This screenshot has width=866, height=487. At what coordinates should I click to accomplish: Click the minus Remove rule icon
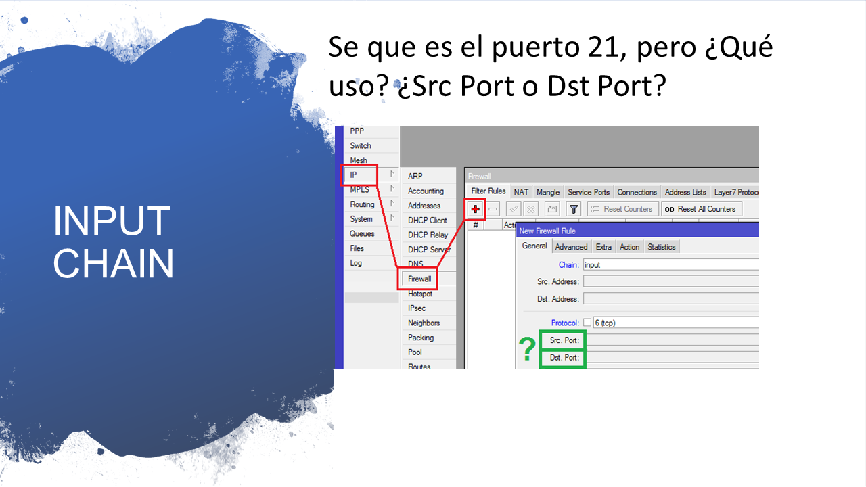493,209
